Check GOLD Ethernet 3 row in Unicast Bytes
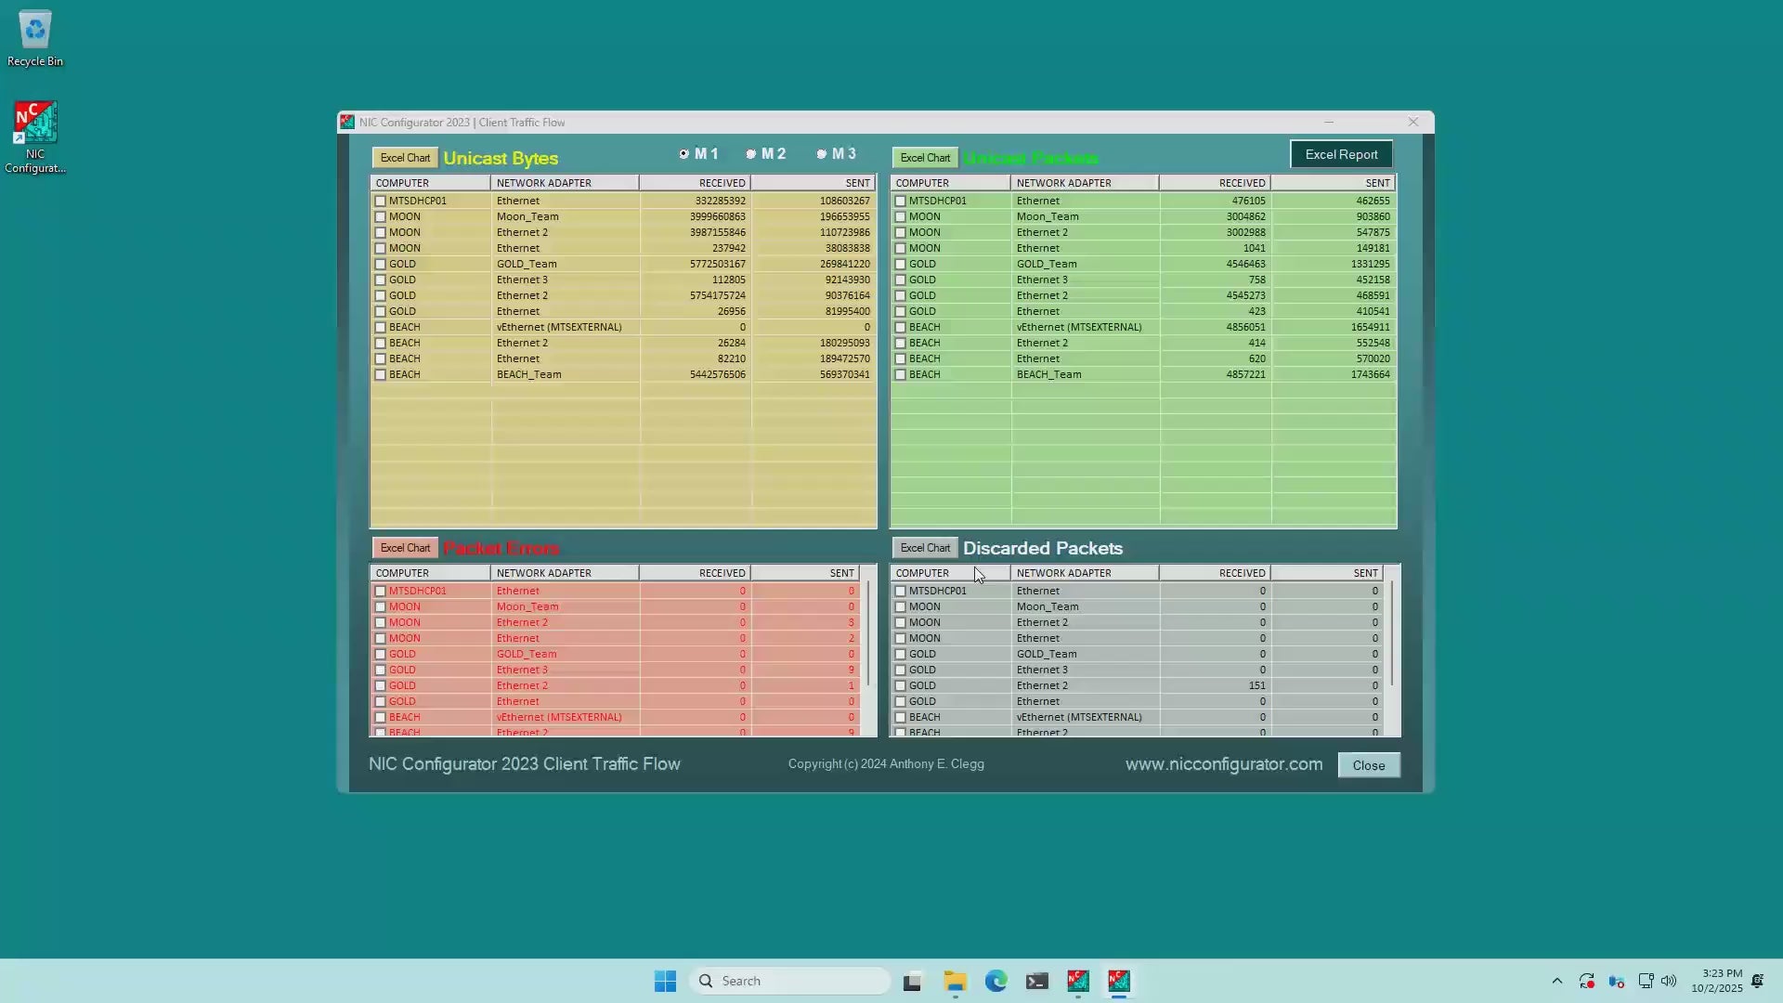This screenshot has width=1783, height=1003. pyautogui.click(x=380, y=280)
